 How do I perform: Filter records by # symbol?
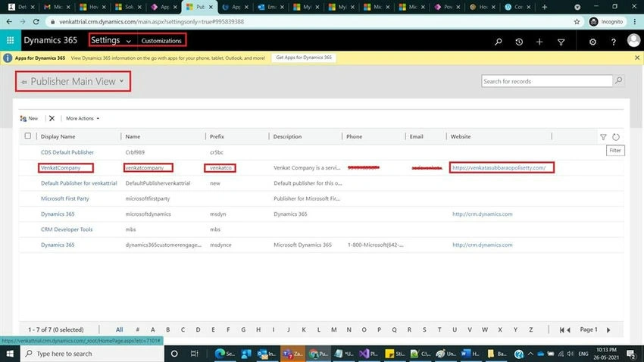click(138, 329)
